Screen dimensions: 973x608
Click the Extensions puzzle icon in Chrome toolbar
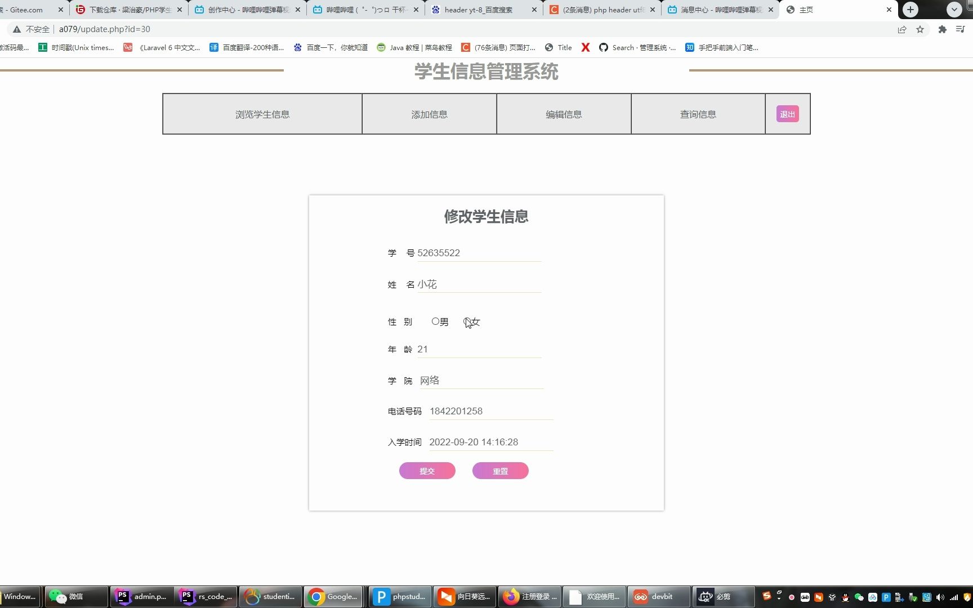pyautogui.click(x=941, y=29)
